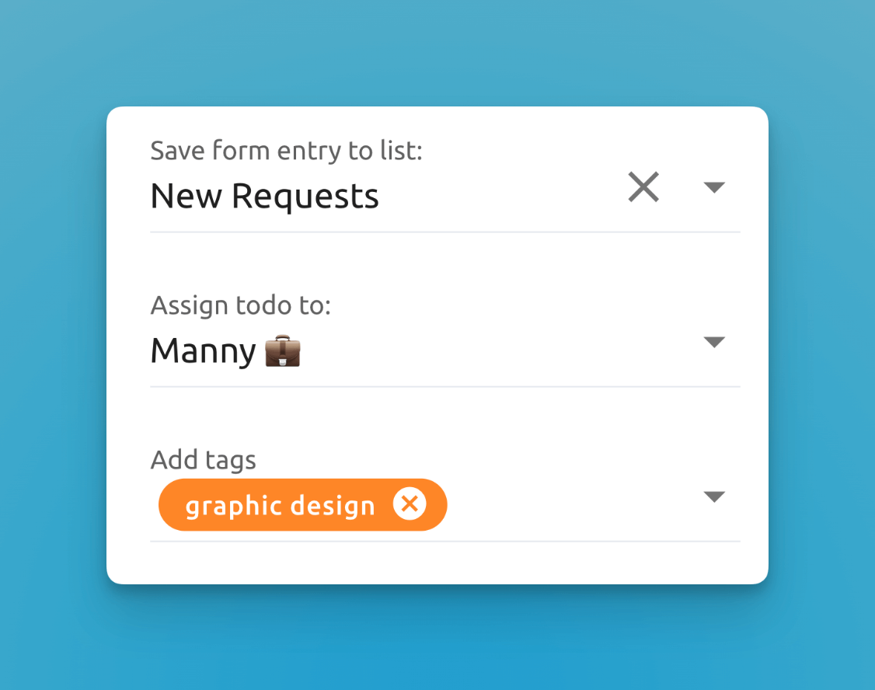This screenshot has width=875, height=690.
Task: Click the 'Save form entry to list:' label
Action: click(286, 151)
